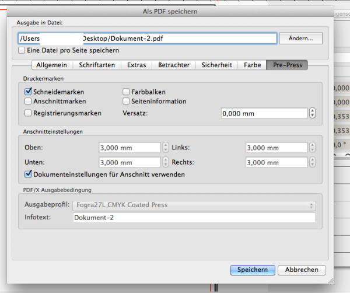Toggle Eine Datei pro Seite speichern
The image size is (350, 293).
coord(22,51)
